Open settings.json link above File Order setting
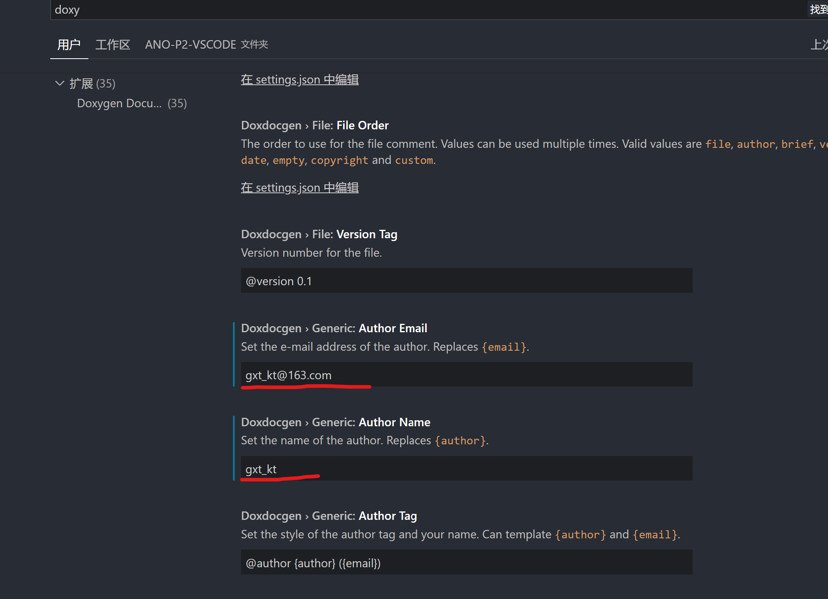 click(x=299, y=80)
